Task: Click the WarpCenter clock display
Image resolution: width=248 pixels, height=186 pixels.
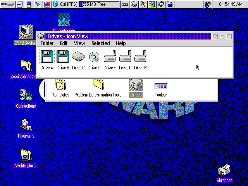Action: pos(231,4)
